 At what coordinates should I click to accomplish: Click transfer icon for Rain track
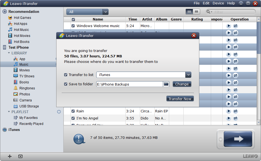236,111
